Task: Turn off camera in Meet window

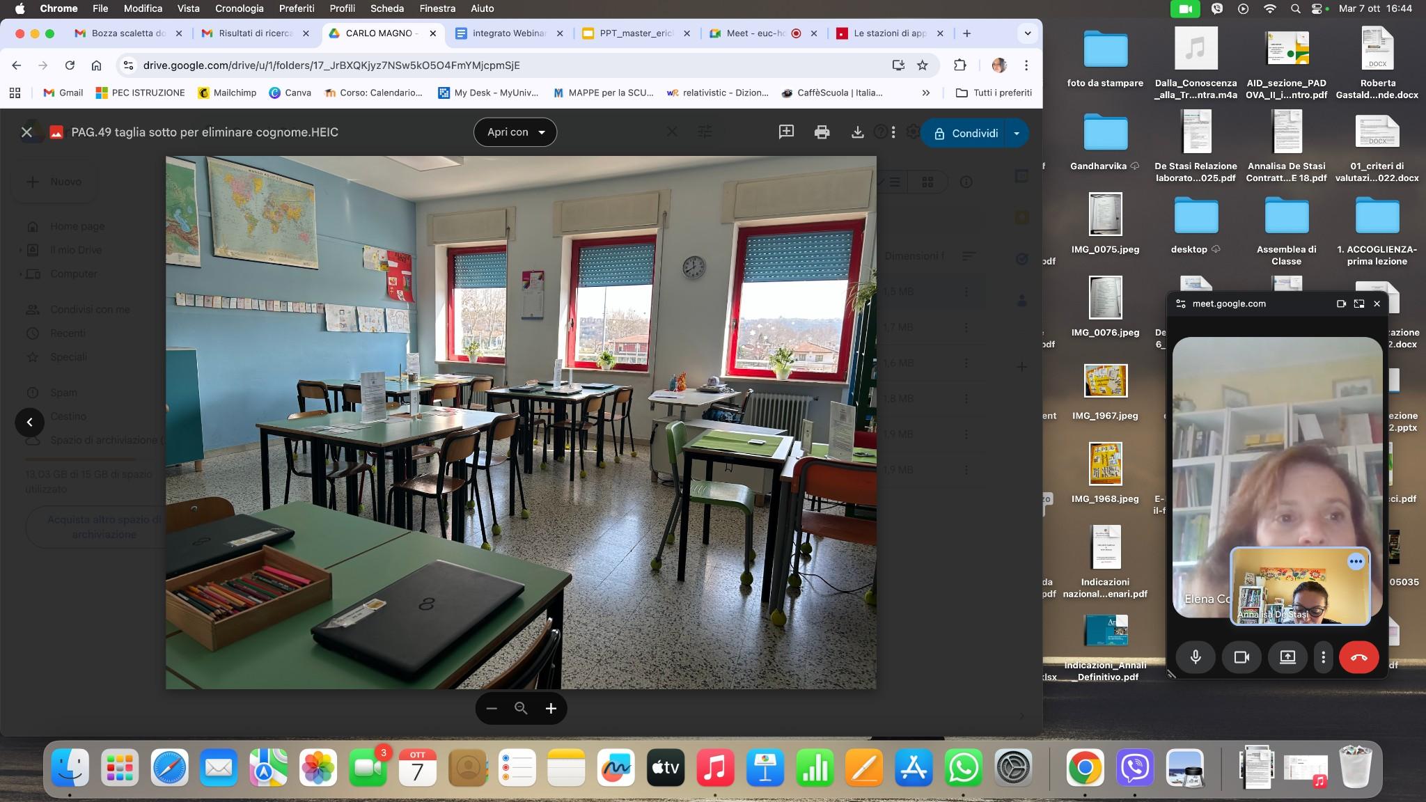Action: click(x=1241, y=657)
